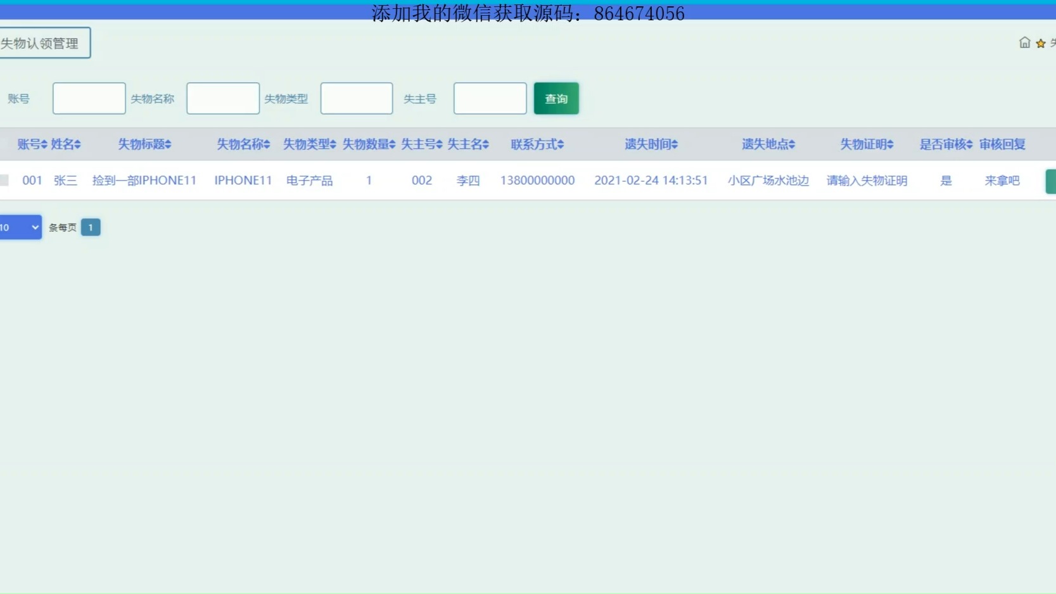The height and width of the screenshot is (594, 1056).
Task: Sort by 遗失地点 column header
Action: point(768,144)
